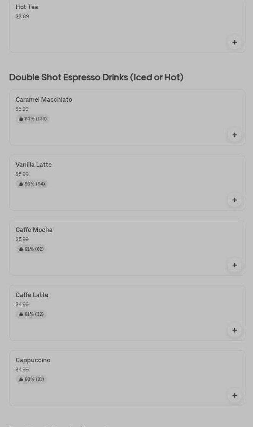253x427 pixels.
Task: Open the Hot Tea item title
Action: coord(27,7)
